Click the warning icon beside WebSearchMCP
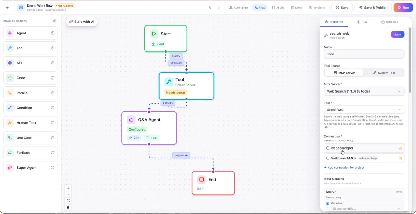 tap(401, 158)
